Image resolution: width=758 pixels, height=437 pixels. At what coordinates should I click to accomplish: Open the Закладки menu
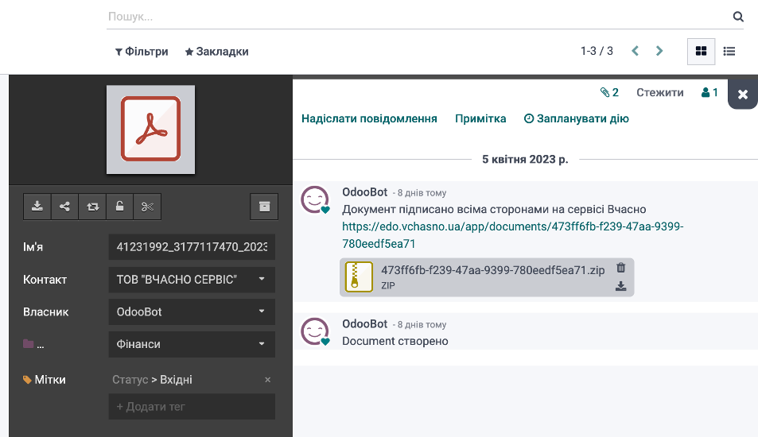(x=216, y=52)
